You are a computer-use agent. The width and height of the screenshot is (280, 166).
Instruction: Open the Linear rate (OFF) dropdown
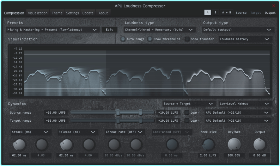[124, 132]
